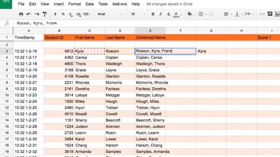Click the editing cell 'Rosson, Kyra, Frank'

(165, 51)
